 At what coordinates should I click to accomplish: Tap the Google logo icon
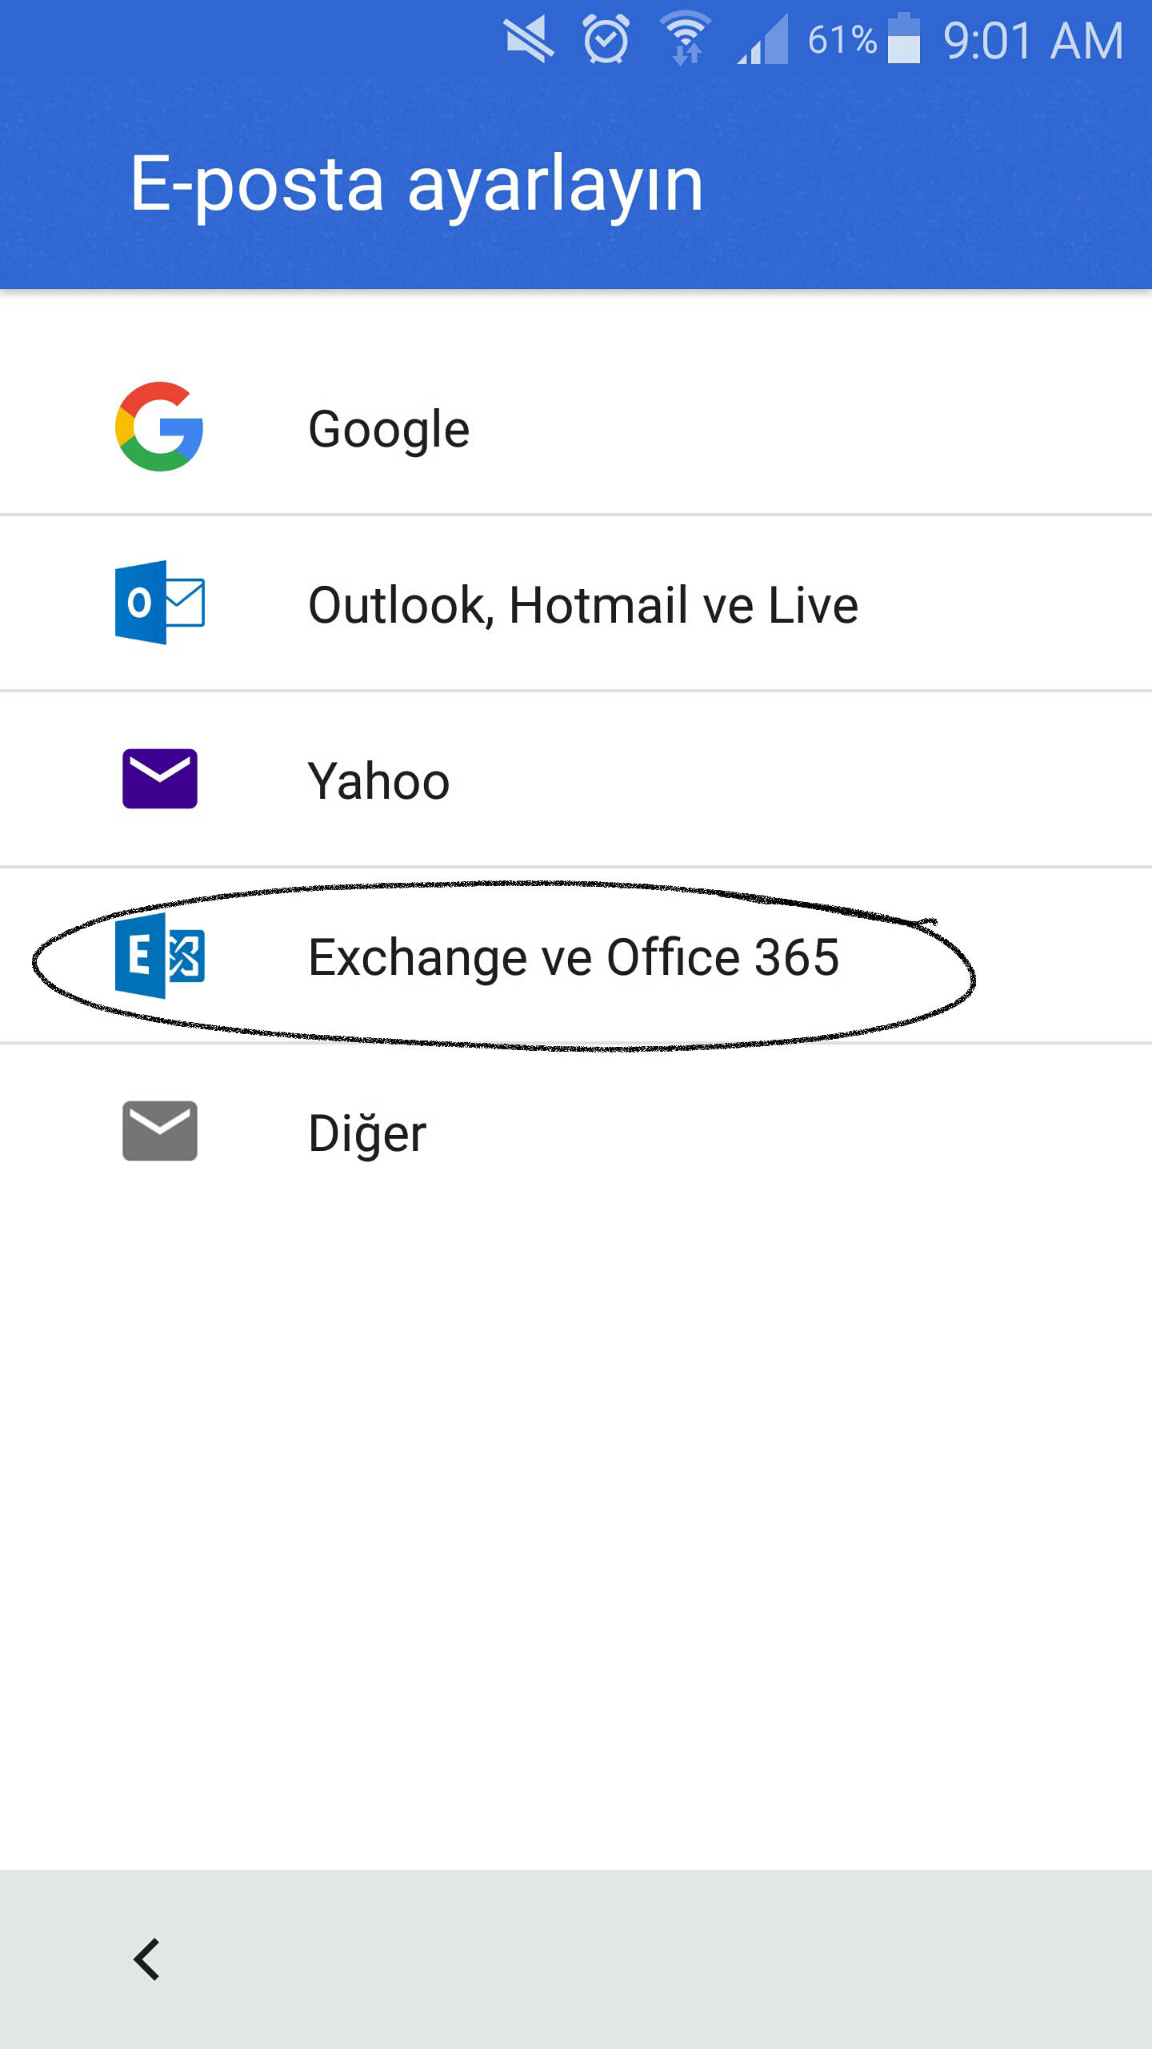pyautogui.click(x=159, y=427)
